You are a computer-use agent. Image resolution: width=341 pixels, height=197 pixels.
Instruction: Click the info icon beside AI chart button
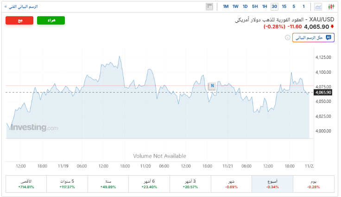coord(287,37)
